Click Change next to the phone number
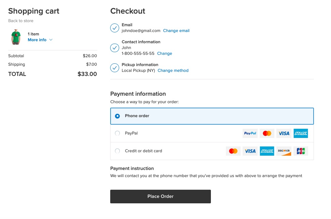This screenshot has width=331, height=219. pos(164,53)
